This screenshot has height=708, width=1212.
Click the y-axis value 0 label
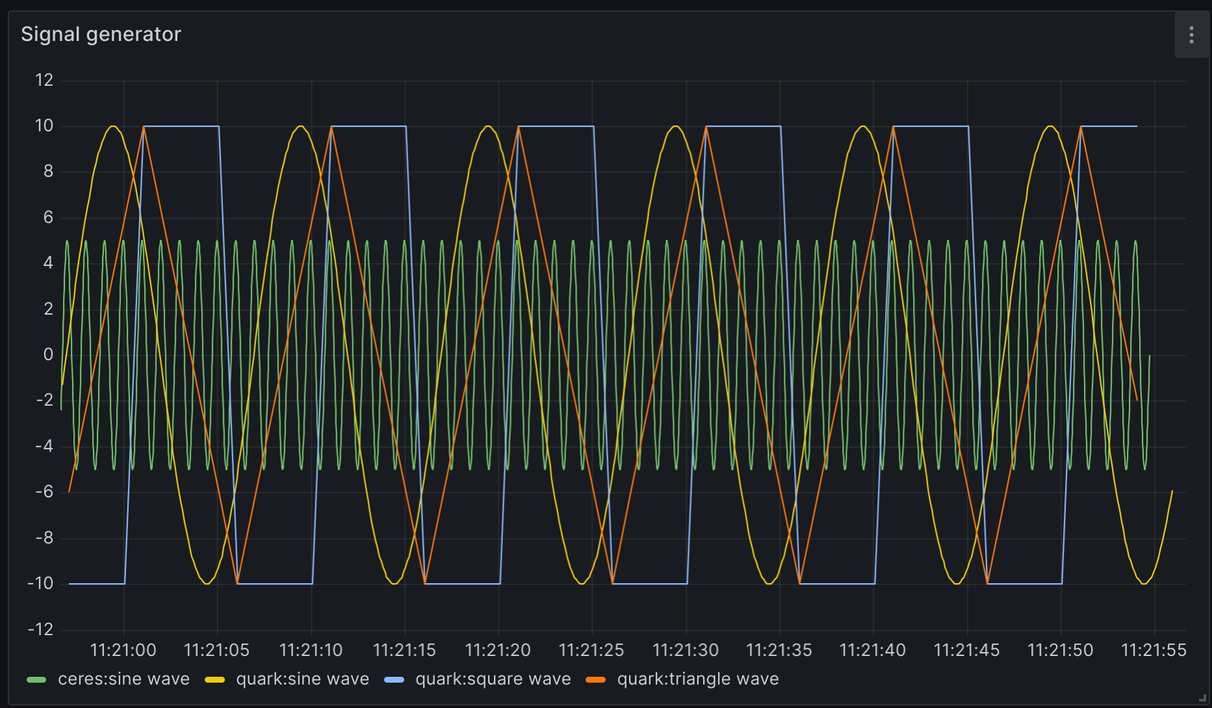(48, 355)
